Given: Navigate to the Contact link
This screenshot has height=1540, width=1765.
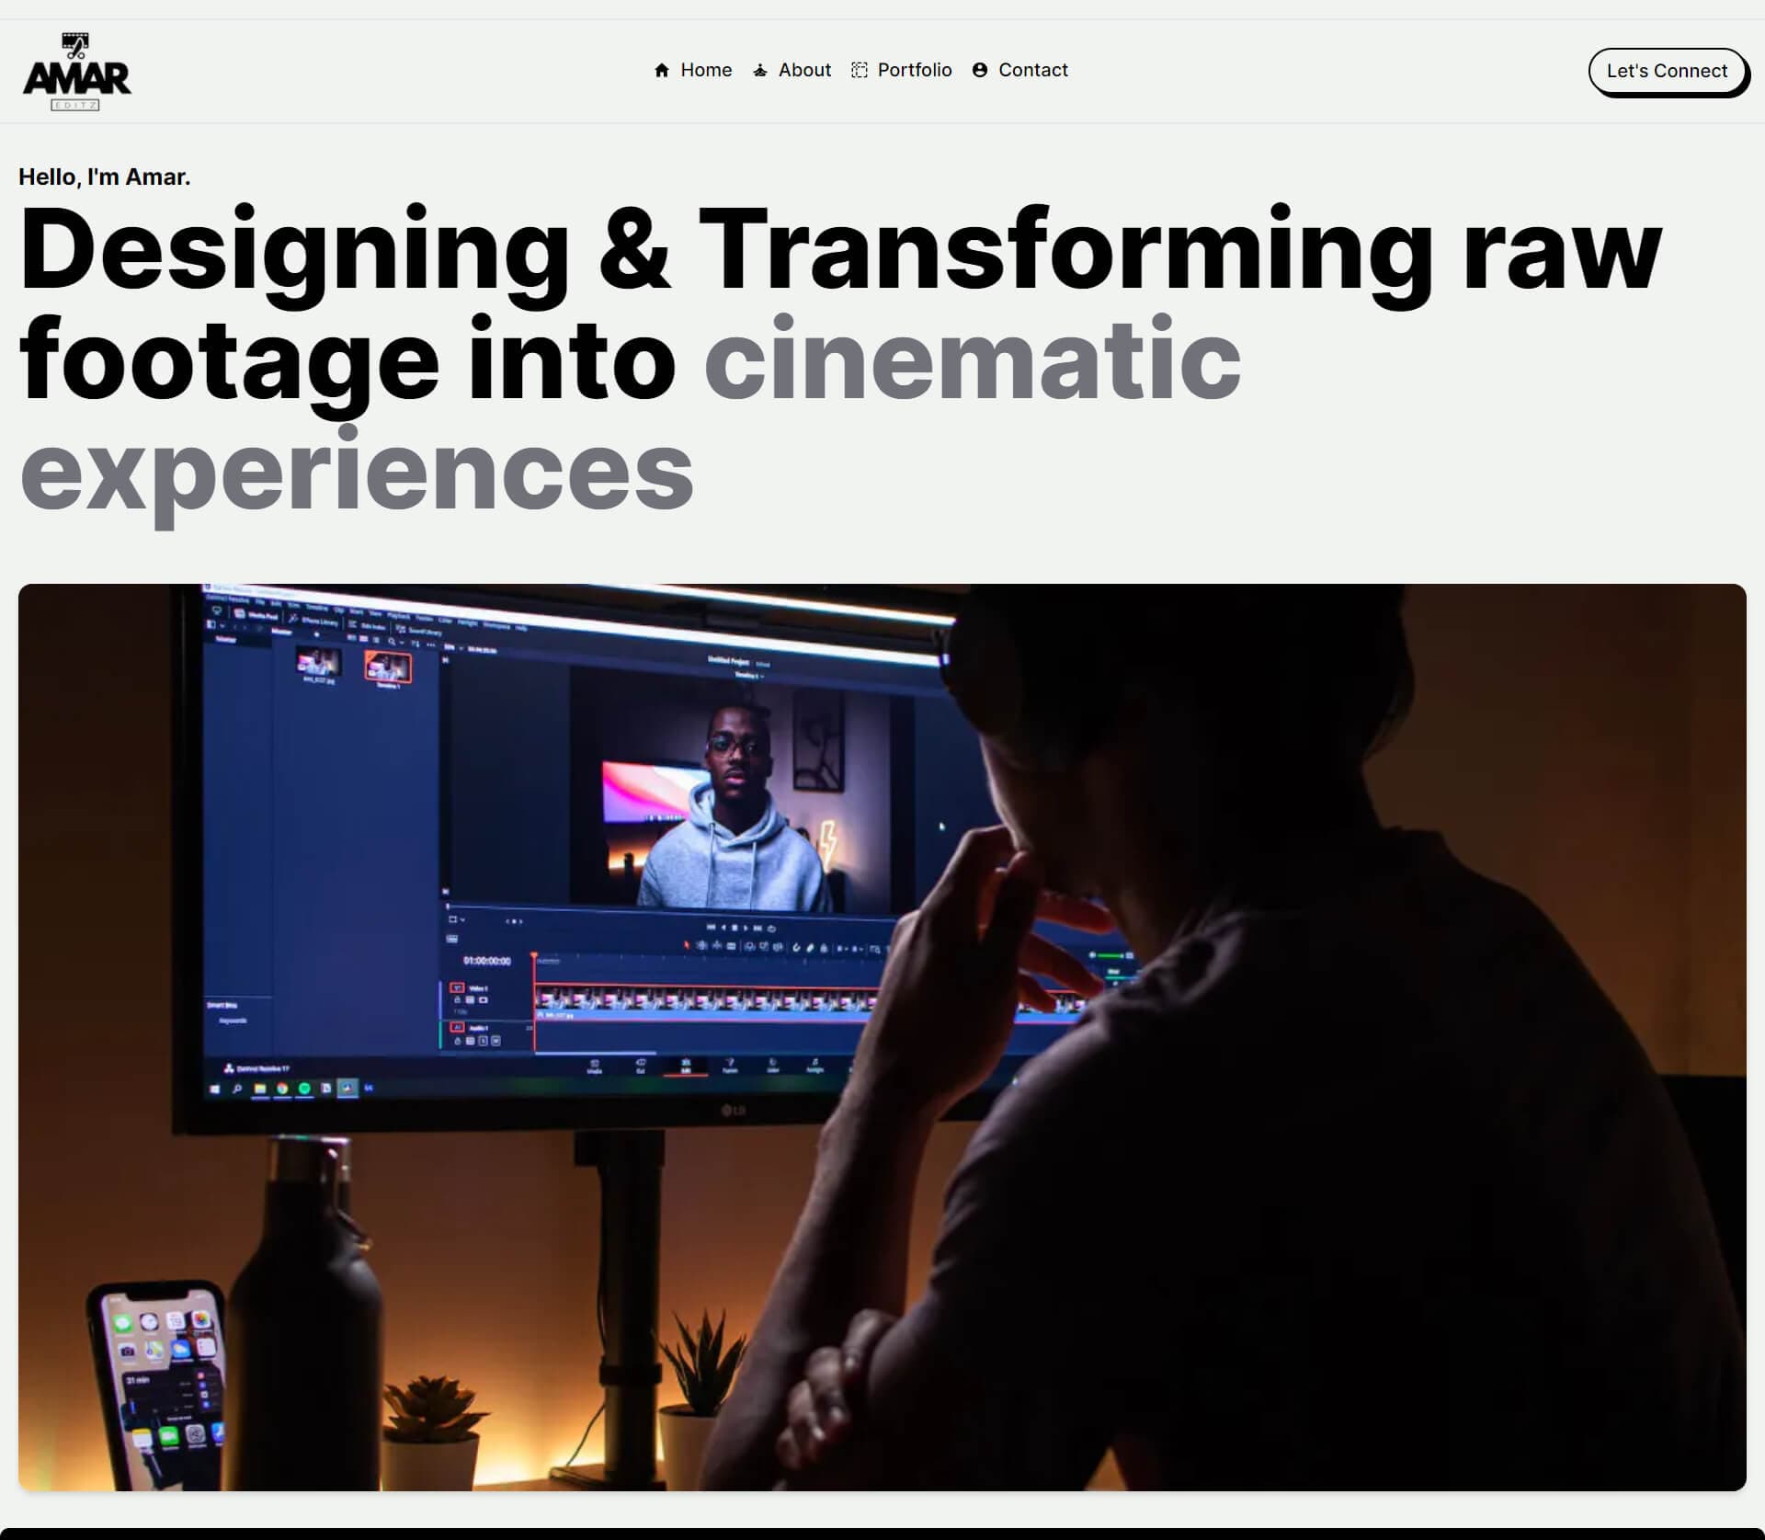Looking at the screenshot, I should [x=1032, y=71].
